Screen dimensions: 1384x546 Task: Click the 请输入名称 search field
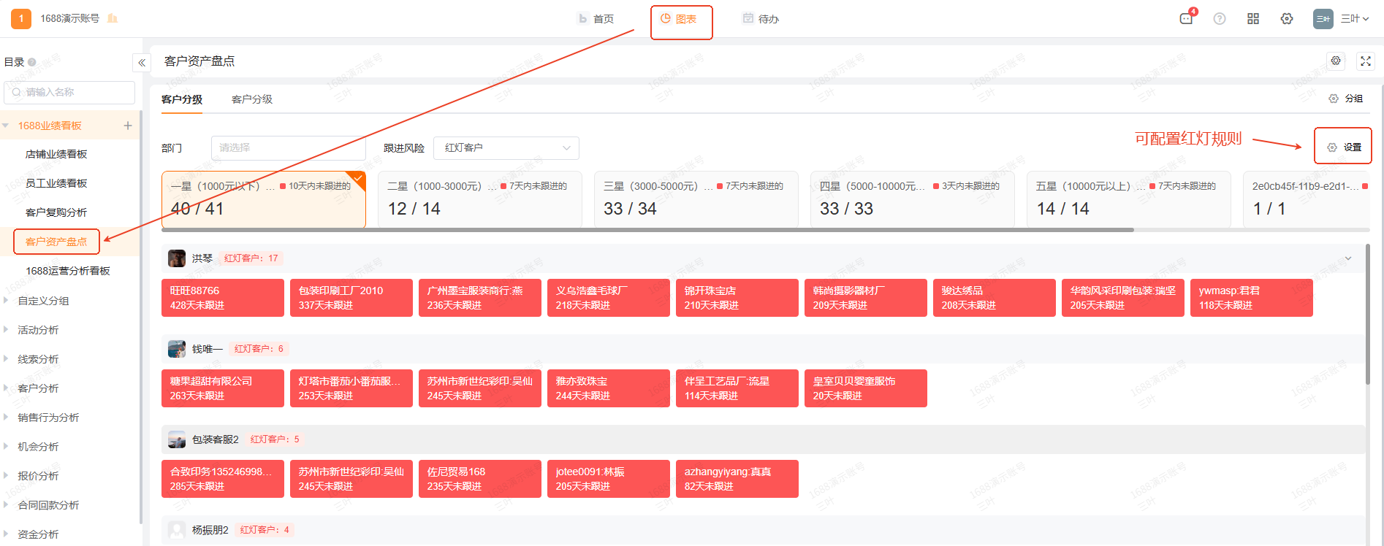tap(69, 92)
